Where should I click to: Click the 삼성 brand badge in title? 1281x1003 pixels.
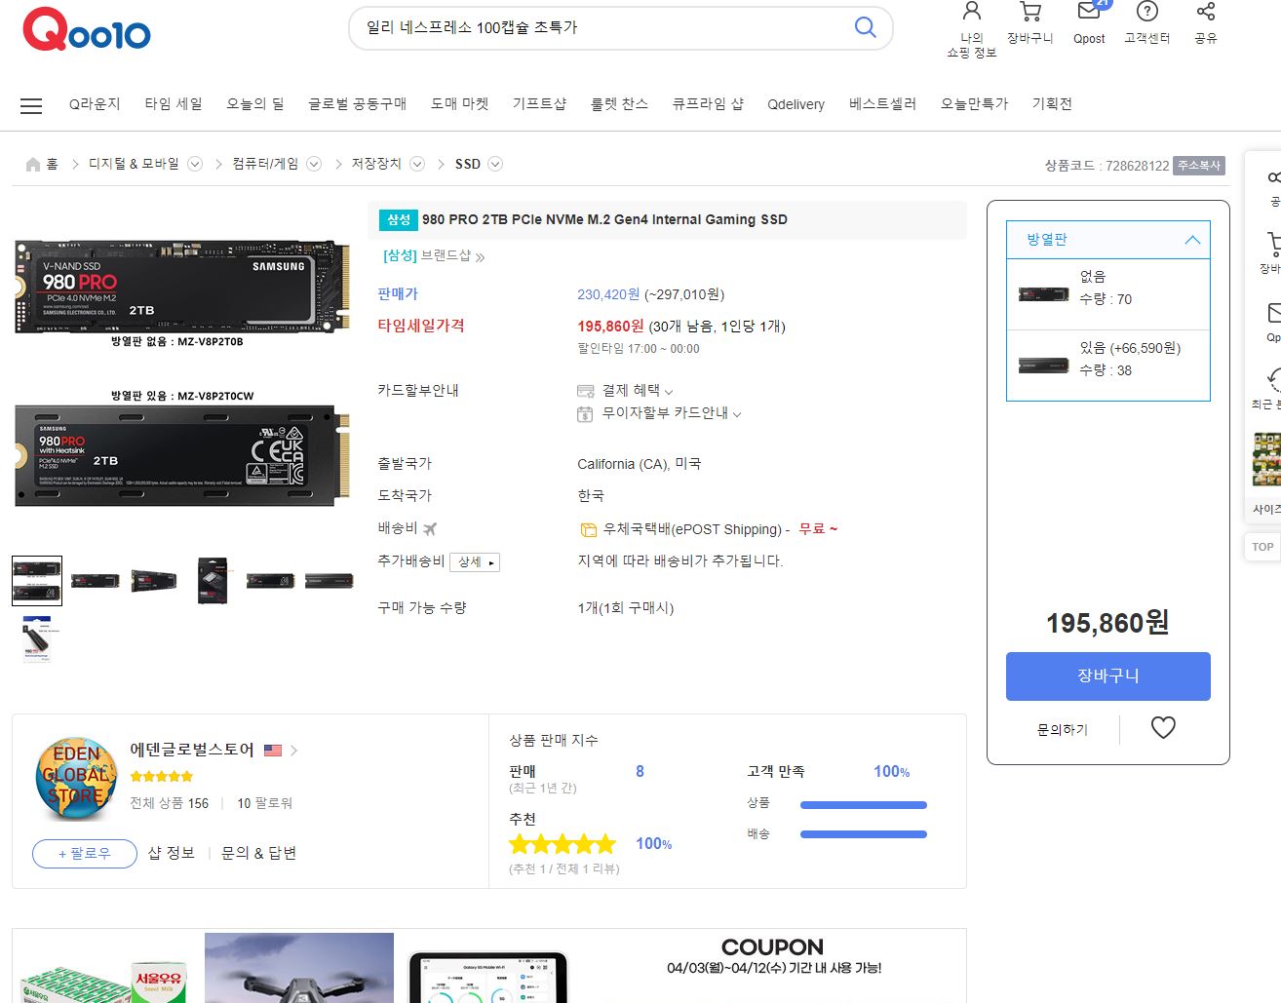(399, 220)
